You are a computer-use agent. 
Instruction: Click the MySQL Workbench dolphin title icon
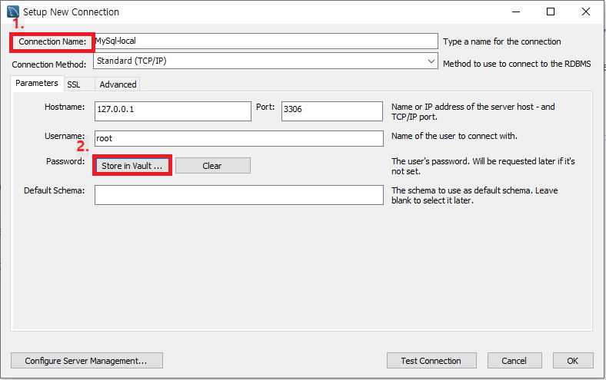click(13, 12)
